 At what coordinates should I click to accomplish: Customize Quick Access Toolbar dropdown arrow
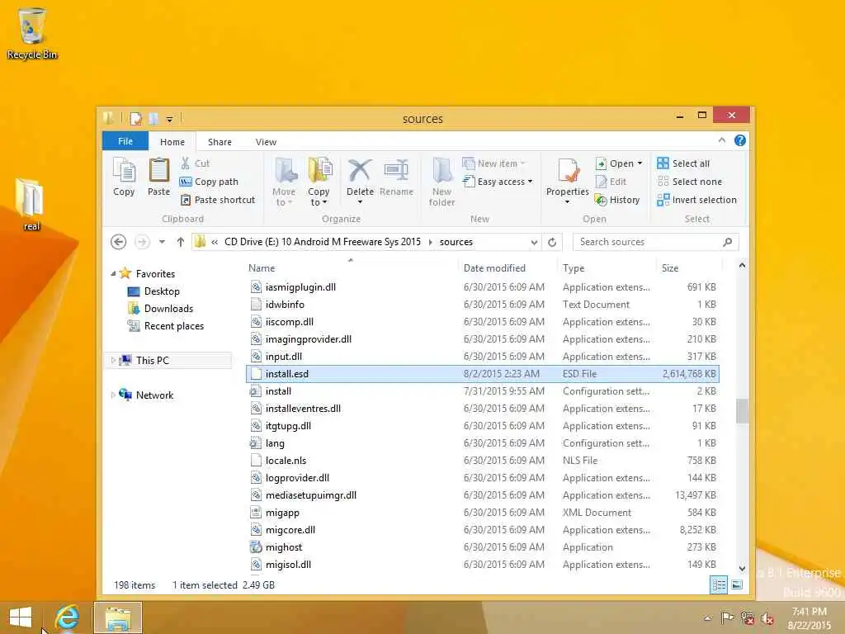point(169,119)
